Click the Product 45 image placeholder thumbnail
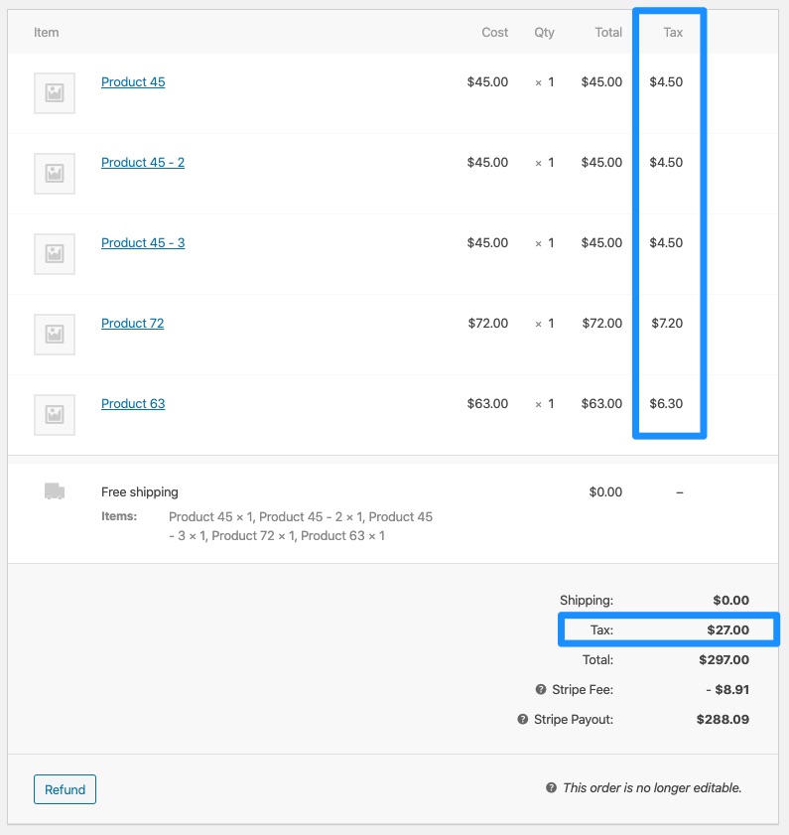Viewport: 789px width, 835px height. [54, 92]
